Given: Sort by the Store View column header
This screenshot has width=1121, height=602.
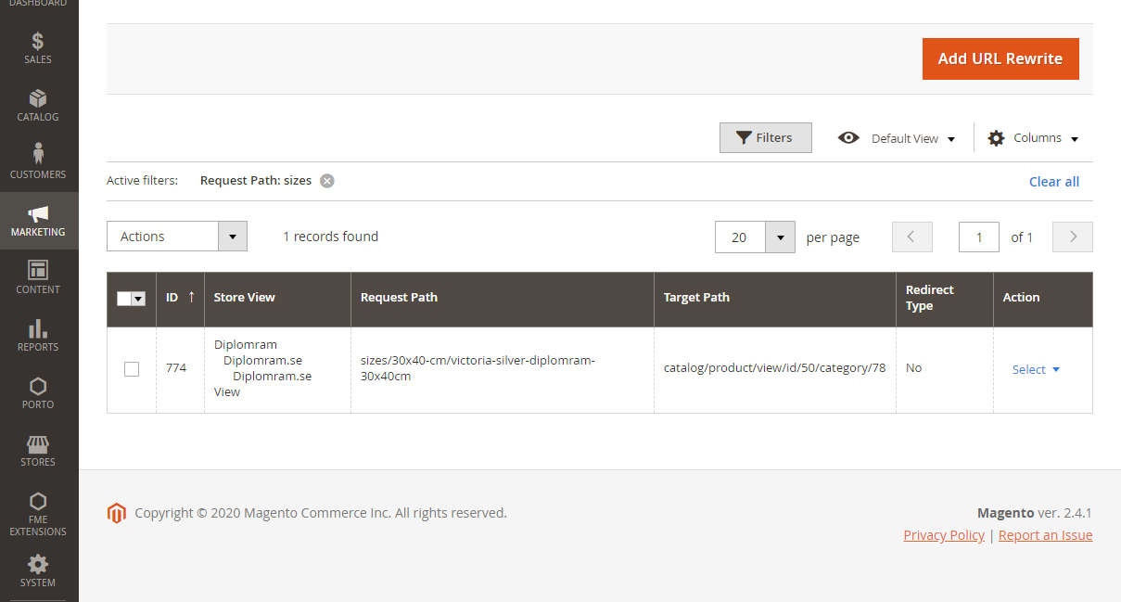Looking at the screenshot, I should [x=277, y=298].
